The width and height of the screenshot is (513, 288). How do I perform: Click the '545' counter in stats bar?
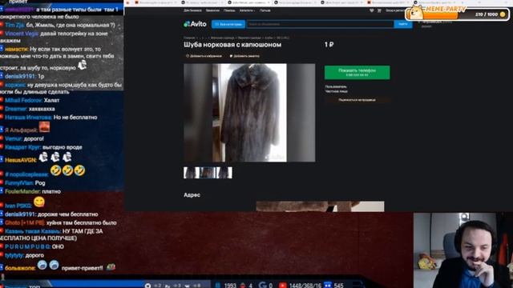point(338,286)
